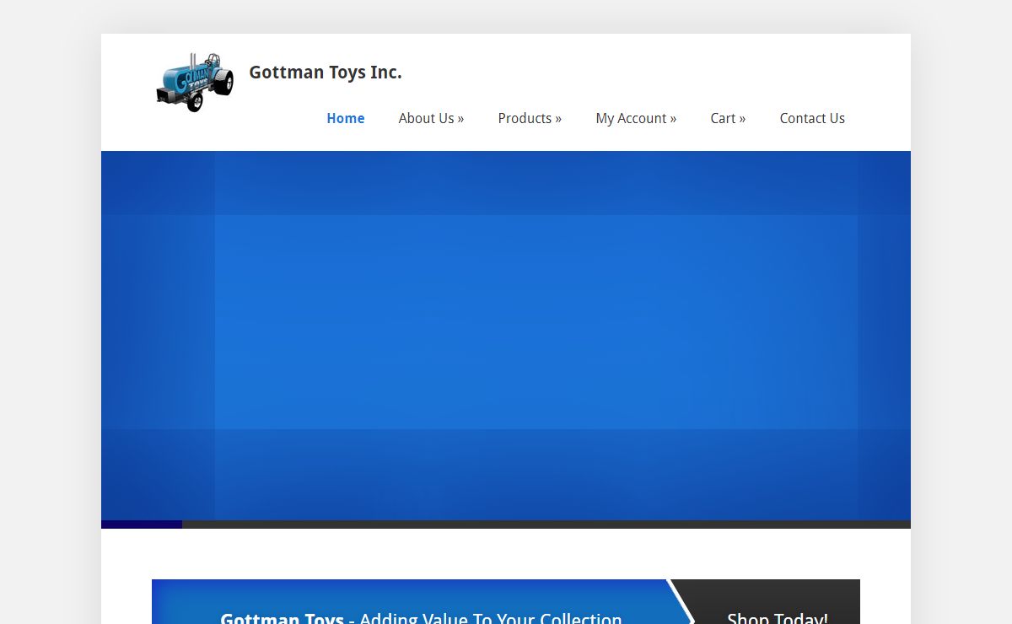This screenshot has height=624, width=1012.
Task: Click the blue hero slider image
Action: point(506,336)
